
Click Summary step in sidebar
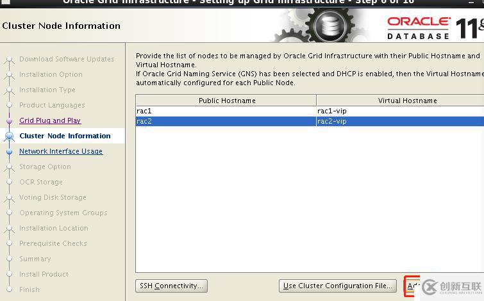[x=35, y=259]
